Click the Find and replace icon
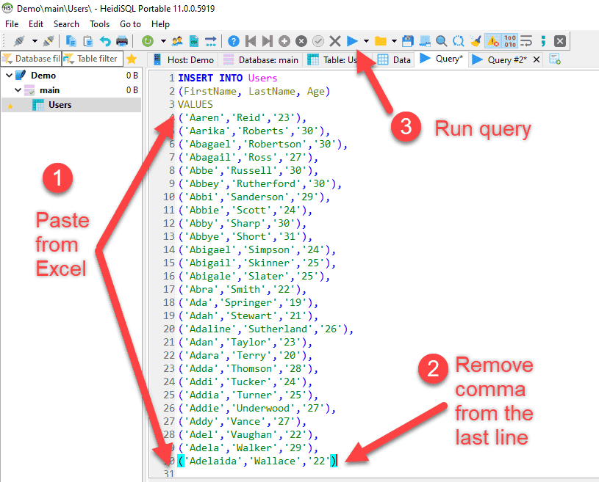 [458, 41]
